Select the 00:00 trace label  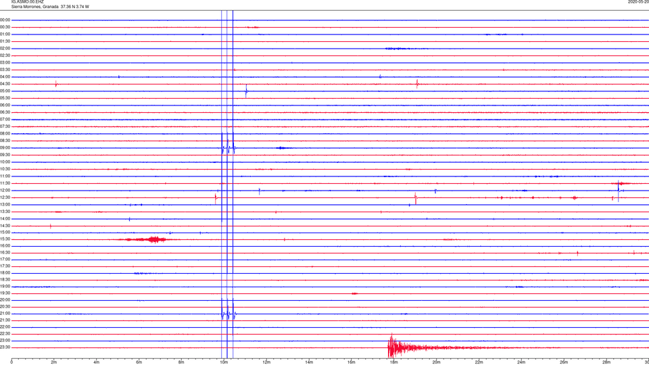coord(5,20)
